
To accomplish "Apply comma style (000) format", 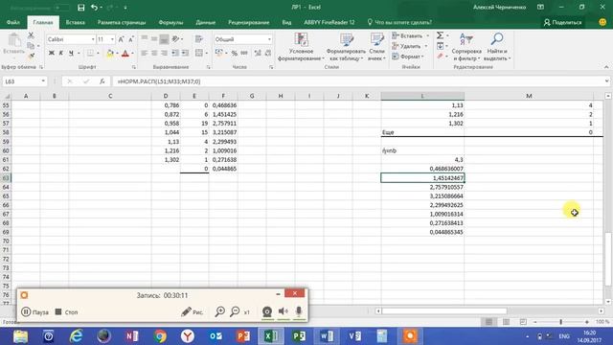I will click(x=244, y=53).
